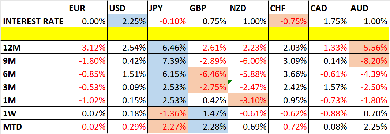Click the USD 1W cell 0.18%

click(127, 113)
